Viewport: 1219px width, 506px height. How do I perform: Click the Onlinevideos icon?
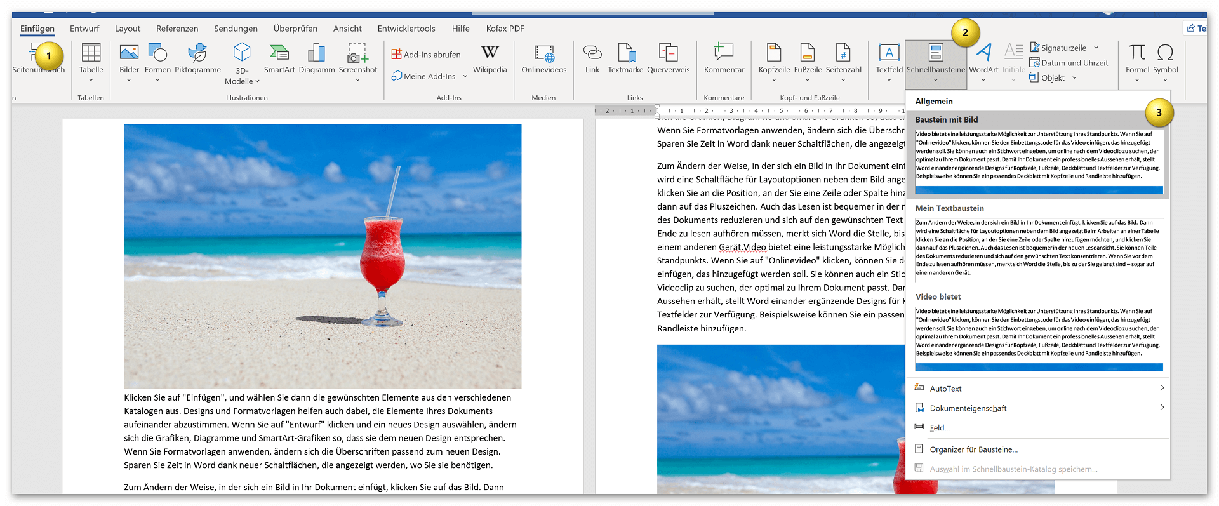click(544, 58)
